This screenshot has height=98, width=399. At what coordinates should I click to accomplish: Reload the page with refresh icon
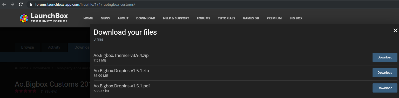(21, 4)
